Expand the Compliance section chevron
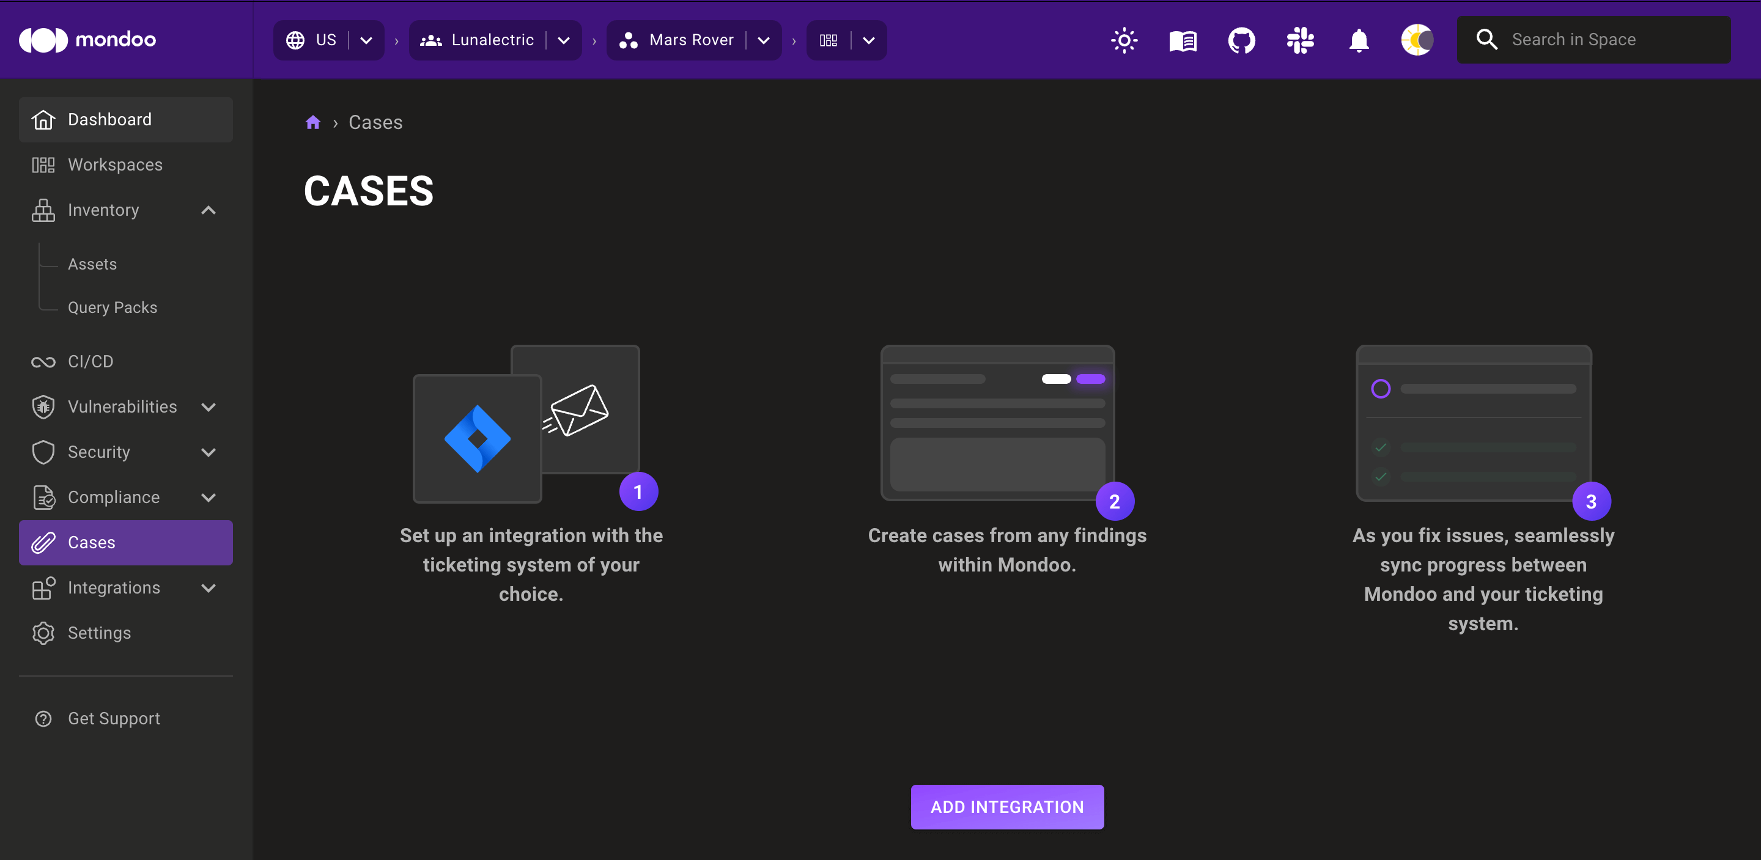Image resolution: width=1761 pixels, height=860 pixels. tap(209, 497)
